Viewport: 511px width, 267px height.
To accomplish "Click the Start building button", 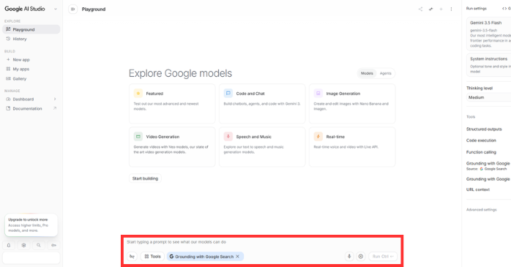I will coord(146,178).
